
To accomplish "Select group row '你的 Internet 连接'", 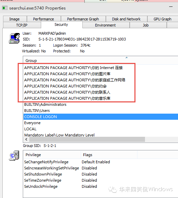I will 101,68.
